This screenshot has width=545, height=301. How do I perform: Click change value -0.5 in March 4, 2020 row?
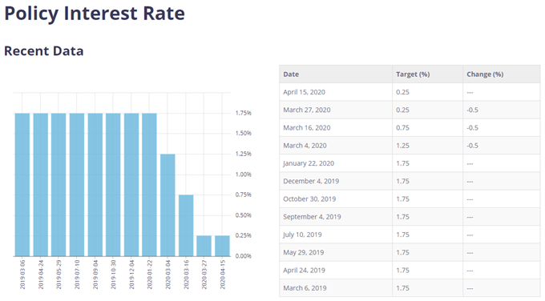pos(472,146)
